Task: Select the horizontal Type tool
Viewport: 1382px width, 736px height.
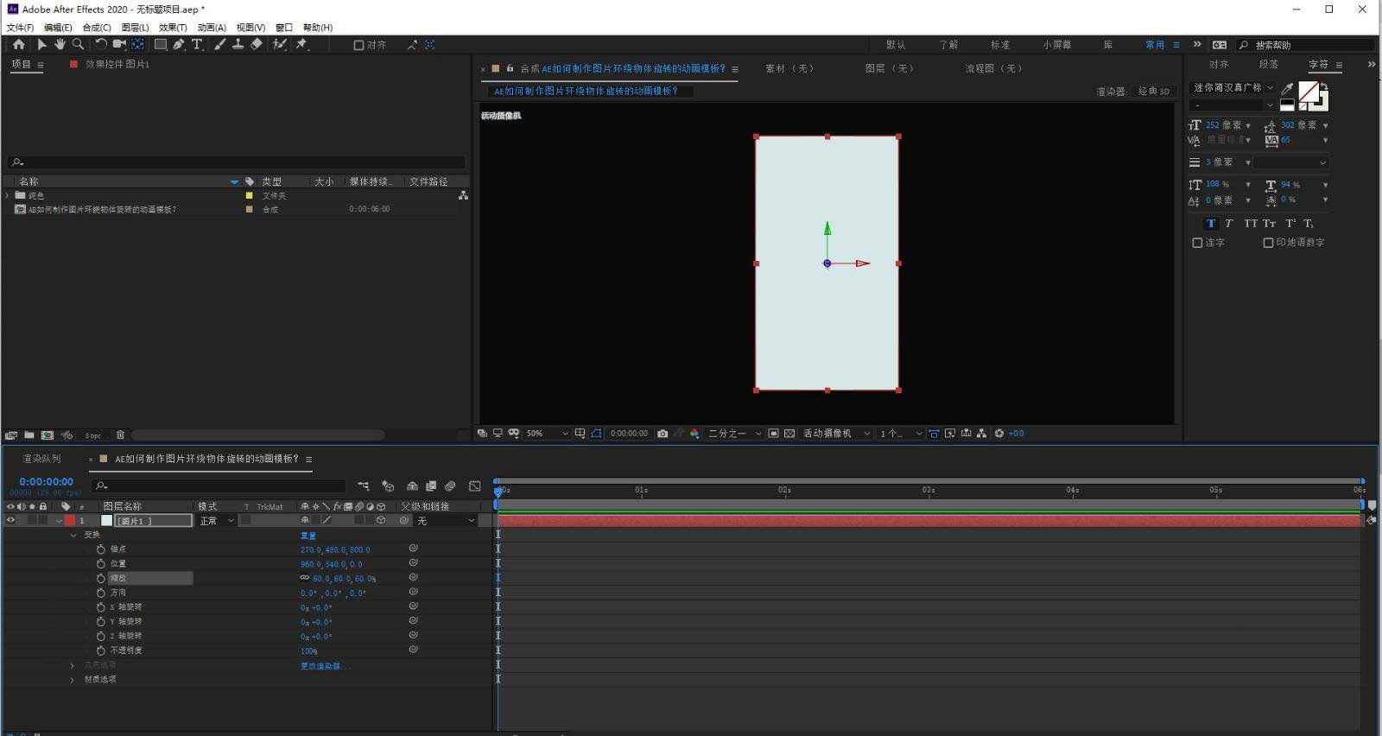Action: pos(197,44)
